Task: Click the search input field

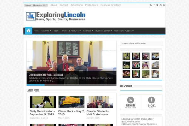Action: pyautogui.click(x=141, y=43)
